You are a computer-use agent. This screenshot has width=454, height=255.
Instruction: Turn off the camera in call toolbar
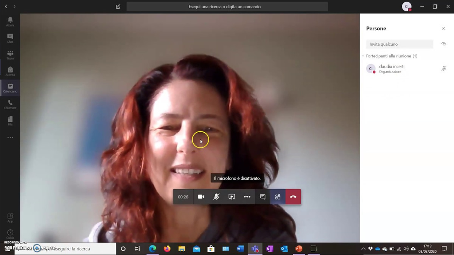coord(201,197)
